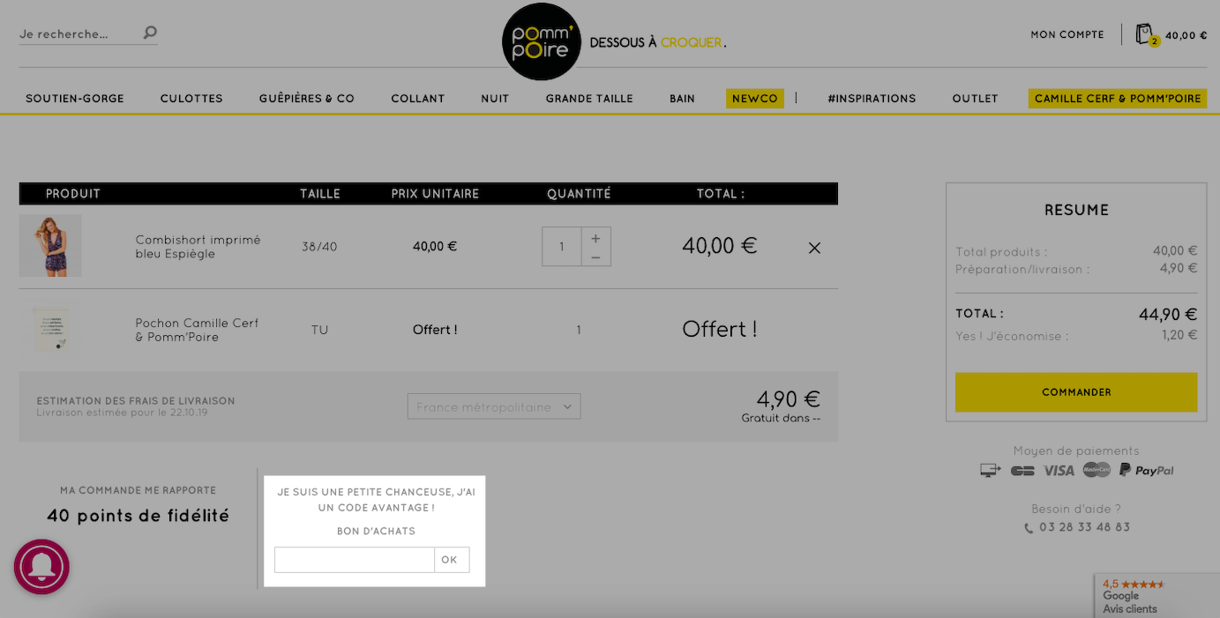Decrease quantity with the minus button

pos(595,257)
